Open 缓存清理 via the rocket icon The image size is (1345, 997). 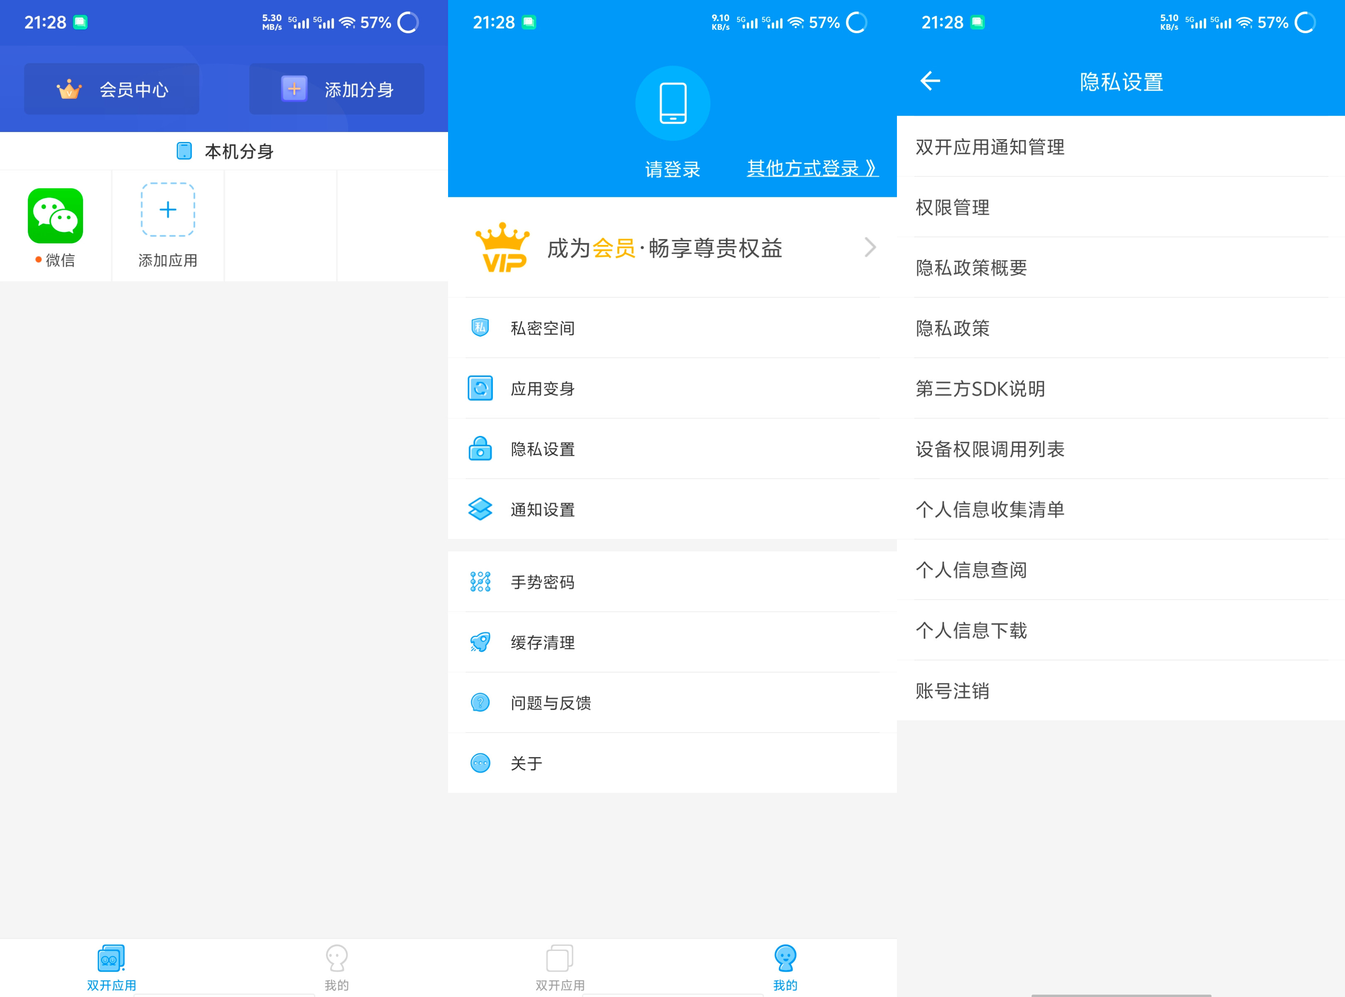[480, 642]
